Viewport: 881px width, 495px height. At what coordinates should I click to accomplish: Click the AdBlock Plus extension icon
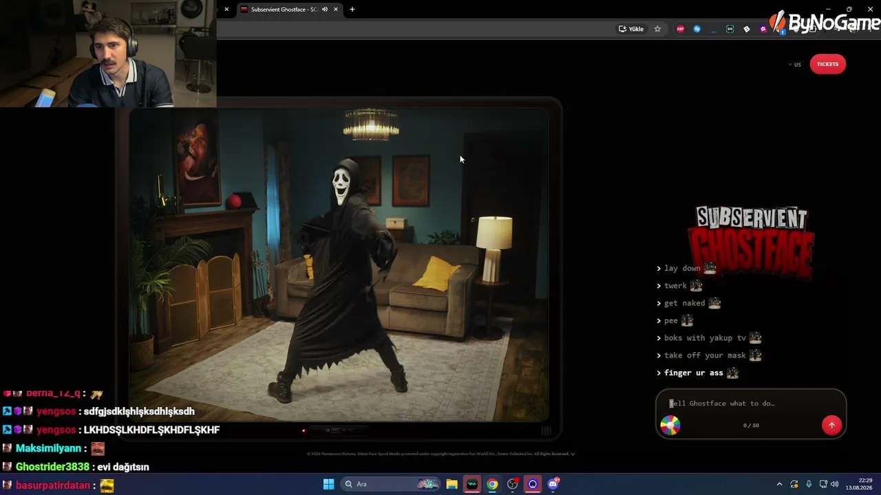681,29
